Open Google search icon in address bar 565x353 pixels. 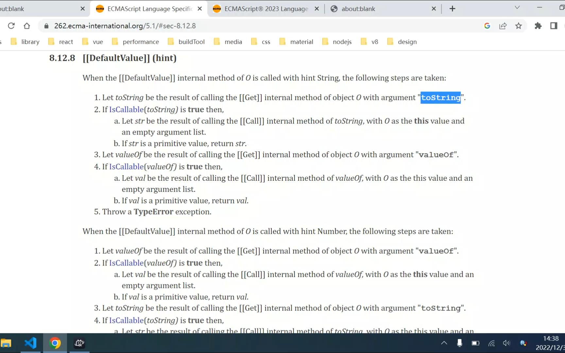click(x=487, y=26)
